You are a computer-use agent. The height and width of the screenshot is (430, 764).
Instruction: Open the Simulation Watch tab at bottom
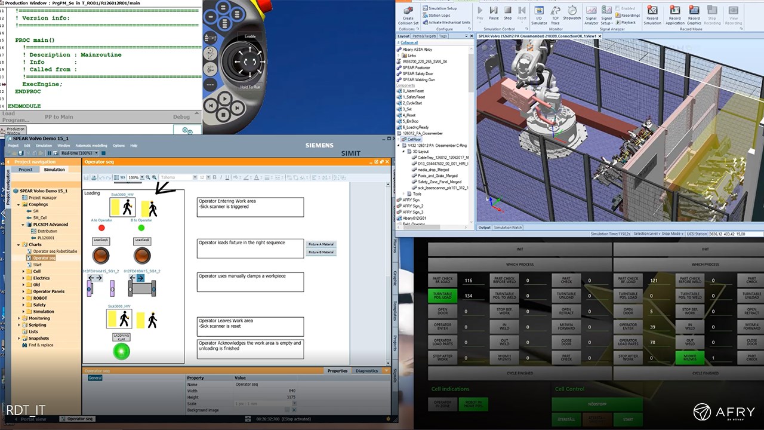(508, 228)
